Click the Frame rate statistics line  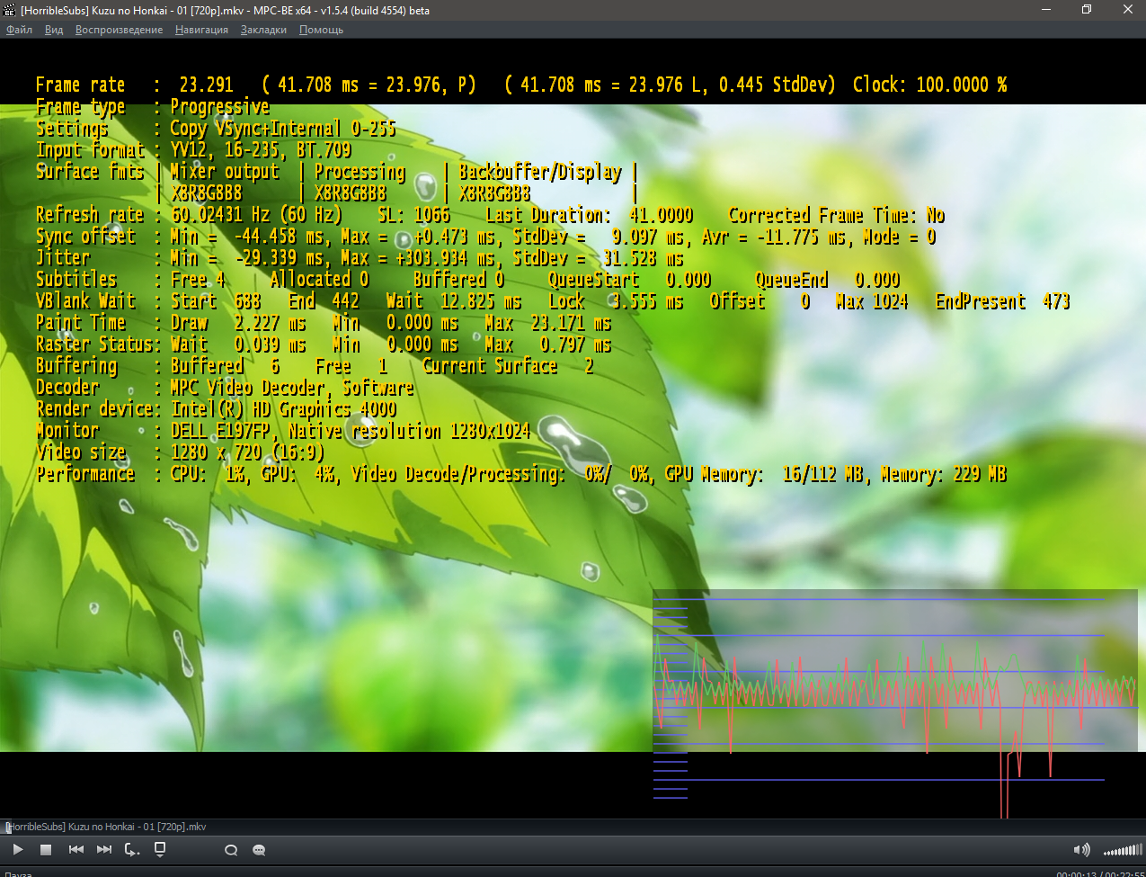pyautogui.click(x=520, y=85)
